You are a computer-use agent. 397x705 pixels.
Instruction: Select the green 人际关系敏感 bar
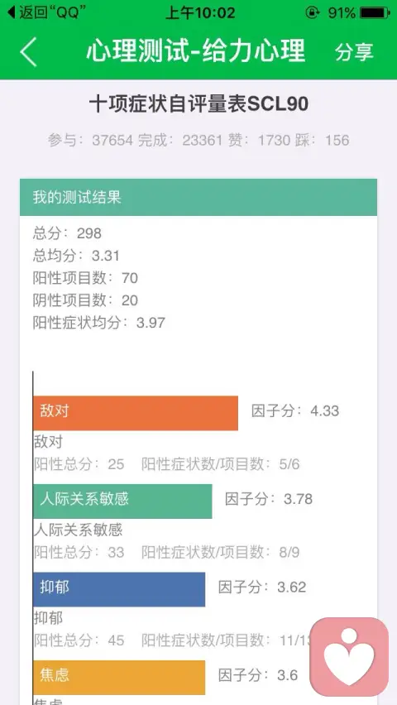coord(122,501)
